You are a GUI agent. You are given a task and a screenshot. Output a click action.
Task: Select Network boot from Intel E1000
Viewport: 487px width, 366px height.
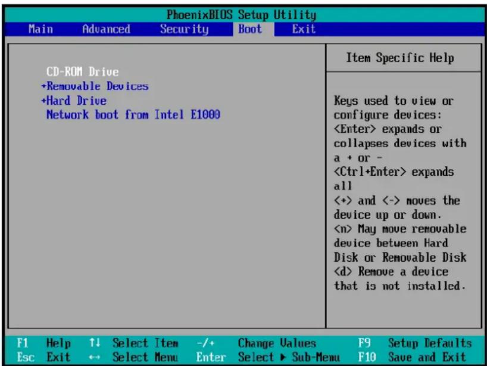pyautogui.click(x=133, y=114)
